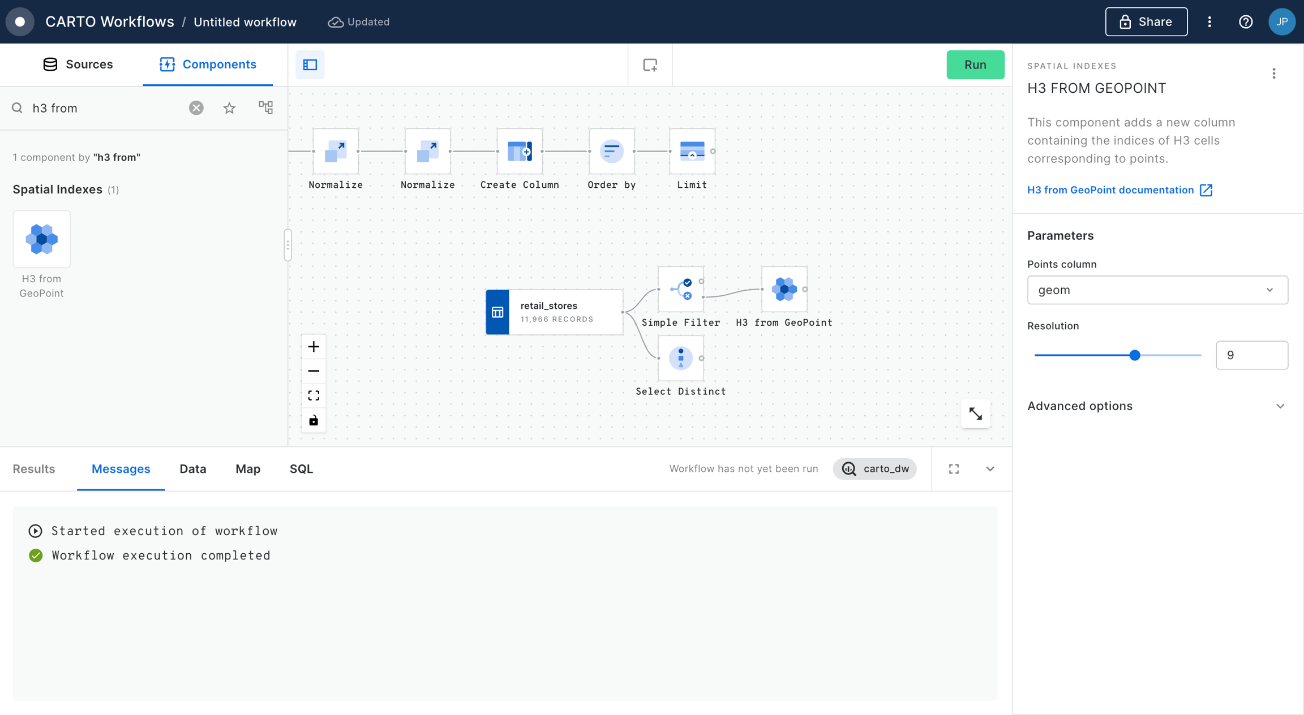Select the Simple Filter node
This screenshot has height=715, width=1304.
click(x=680, y=289)
